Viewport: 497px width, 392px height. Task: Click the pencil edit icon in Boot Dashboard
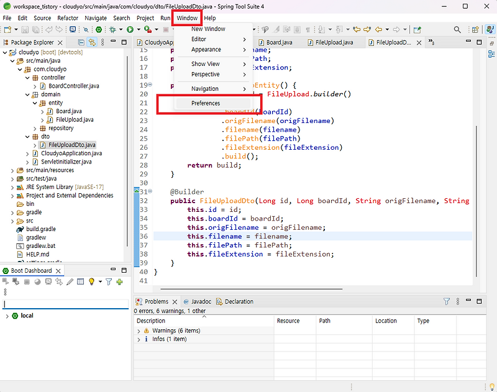coord(69,282)
